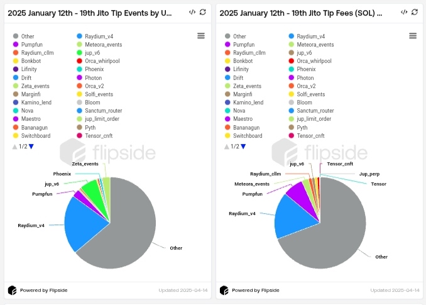Click refresh icon on Tip Fees chart
The height and width of the screenshot is (305, 426).
click(414, 12)
